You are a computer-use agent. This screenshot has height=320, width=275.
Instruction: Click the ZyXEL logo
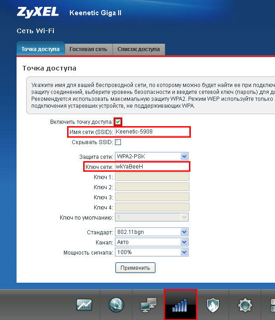pyautogui.click(x=38, y=12)
